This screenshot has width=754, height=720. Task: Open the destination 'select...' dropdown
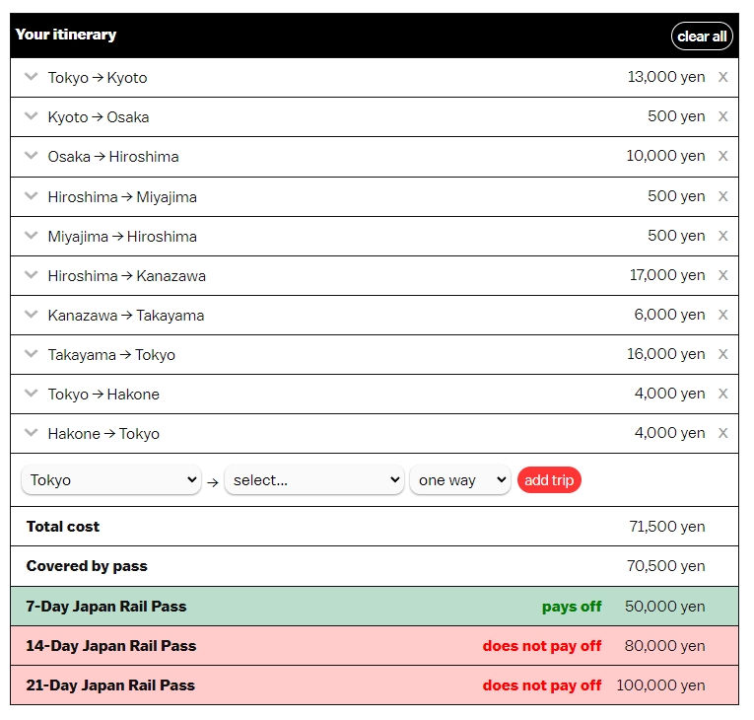tap(313, 480)
